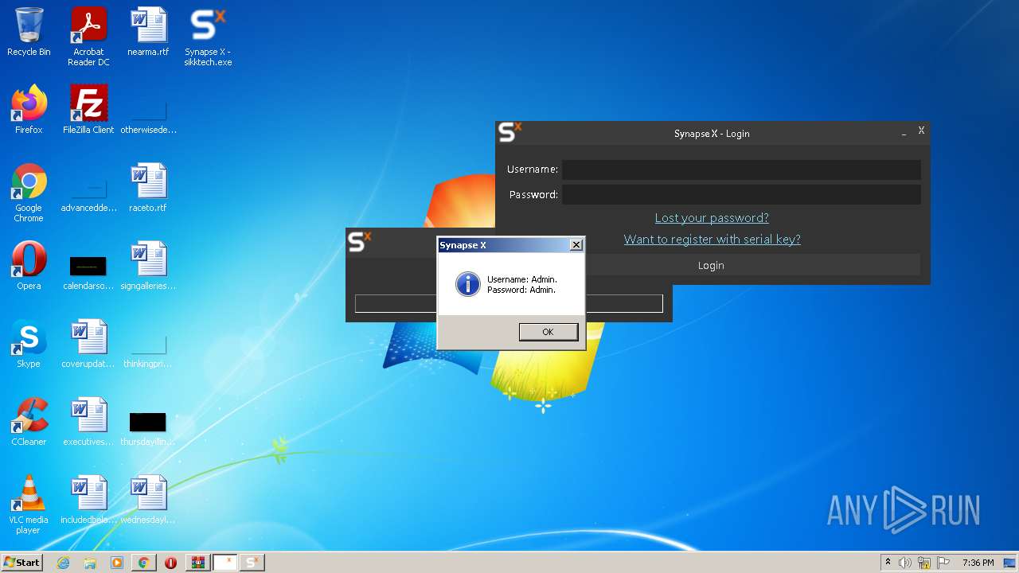
Task: Select the CCleaner desktop shortcut
Action: pos(29,423)
